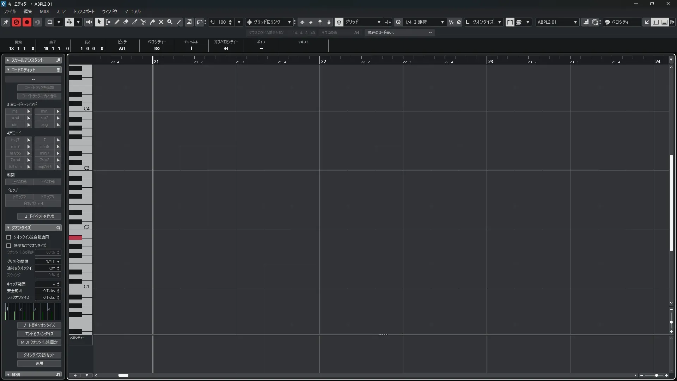
Task: Open the トランスポート menu
Action: pos(84,11)
